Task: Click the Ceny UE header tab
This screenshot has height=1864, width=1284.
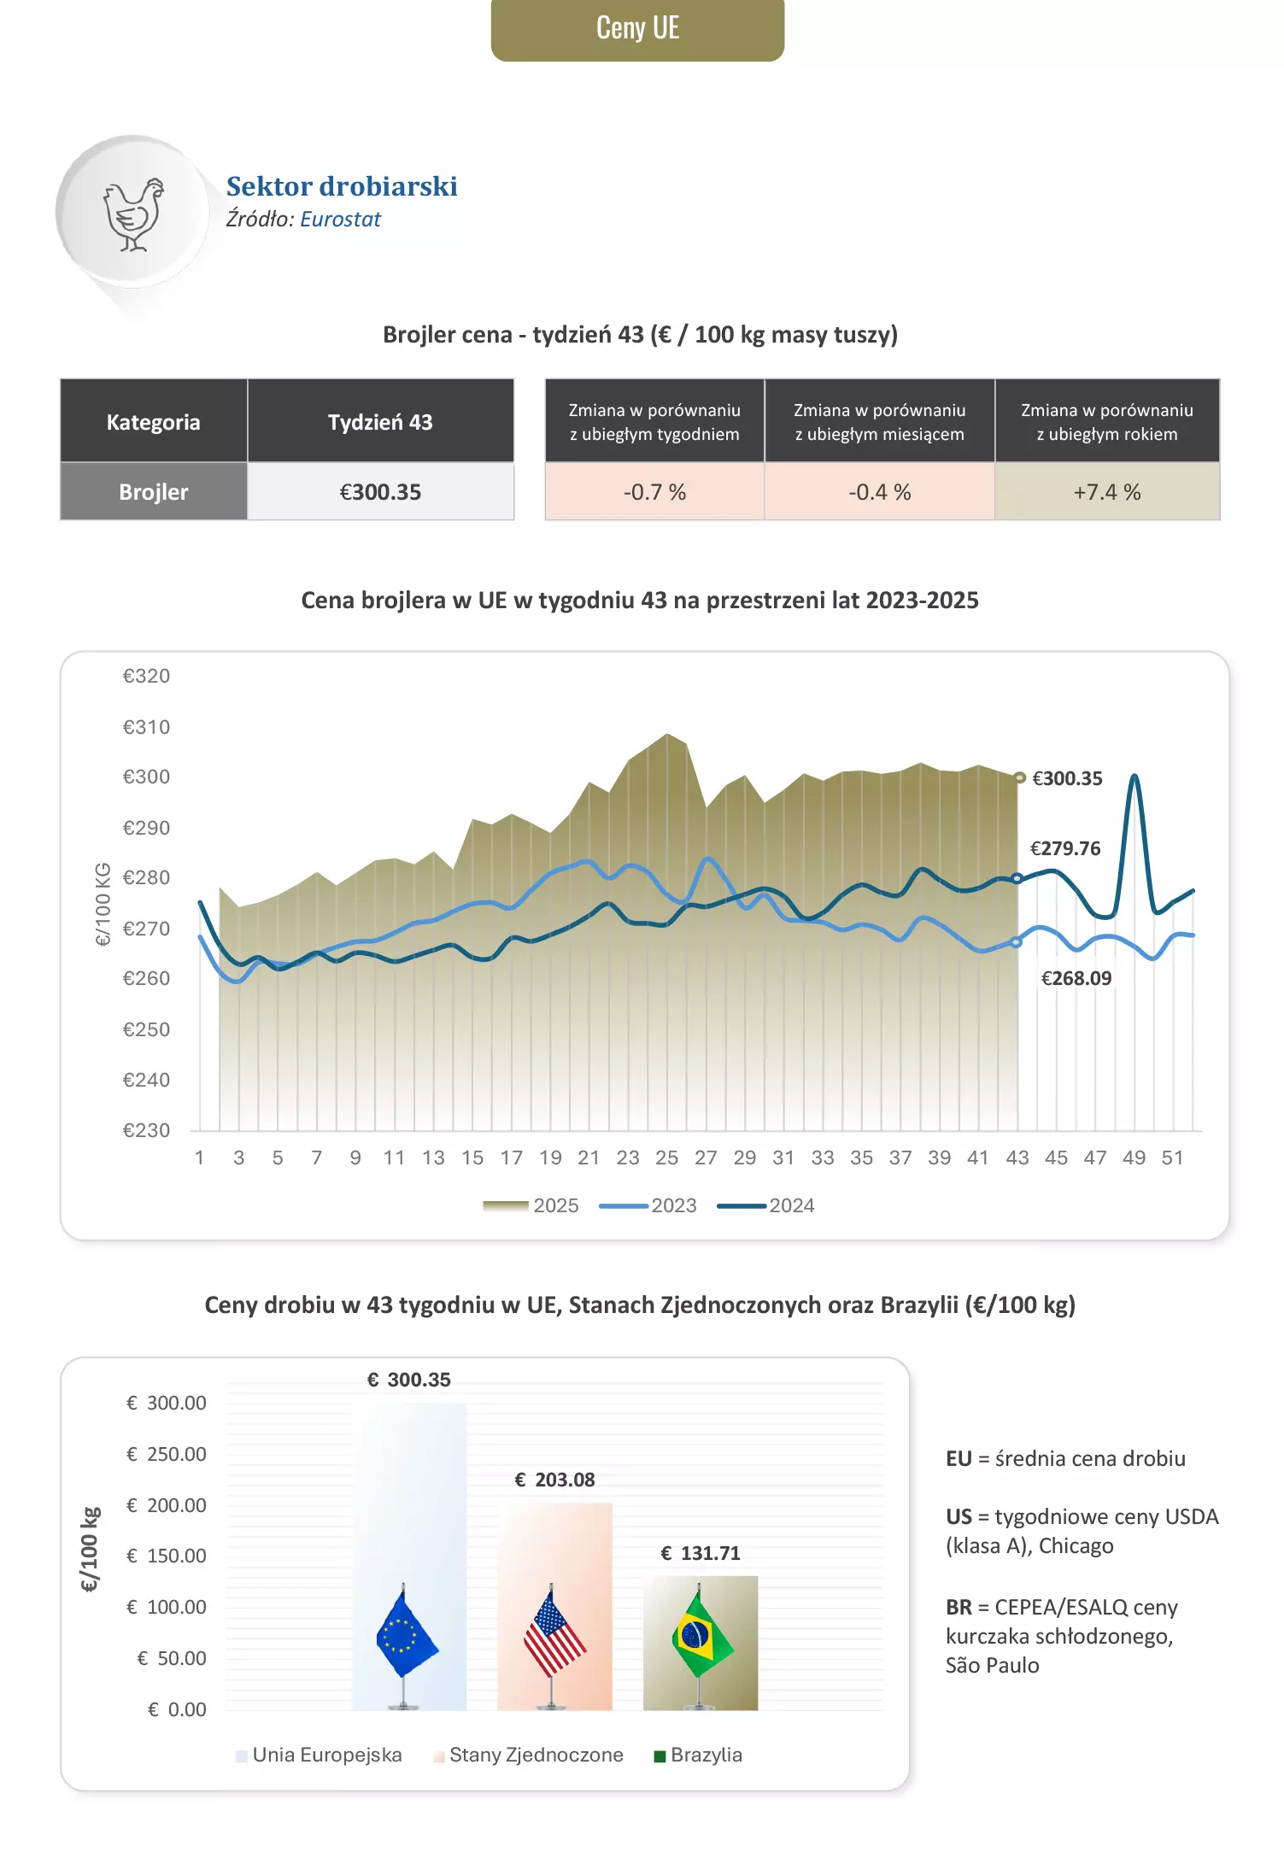Action: click(637, 29)
